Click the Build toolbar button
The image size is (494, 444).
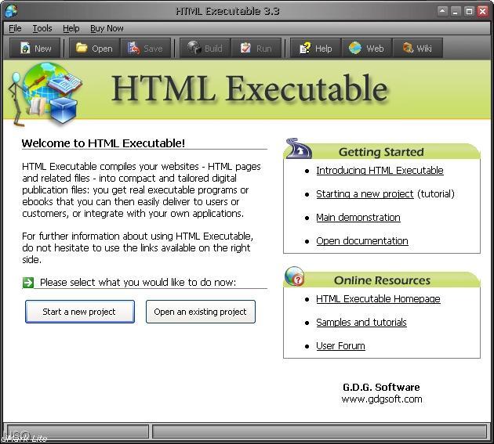pos(205,49)
